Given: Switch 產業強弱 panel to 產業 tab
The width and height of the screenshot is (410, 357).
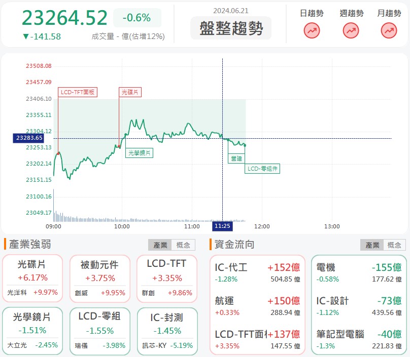Looking at the screenshot, I should pos(160,245).
